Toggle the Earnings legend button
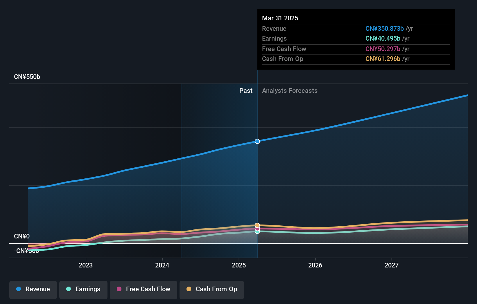 [x=83, y=290]
